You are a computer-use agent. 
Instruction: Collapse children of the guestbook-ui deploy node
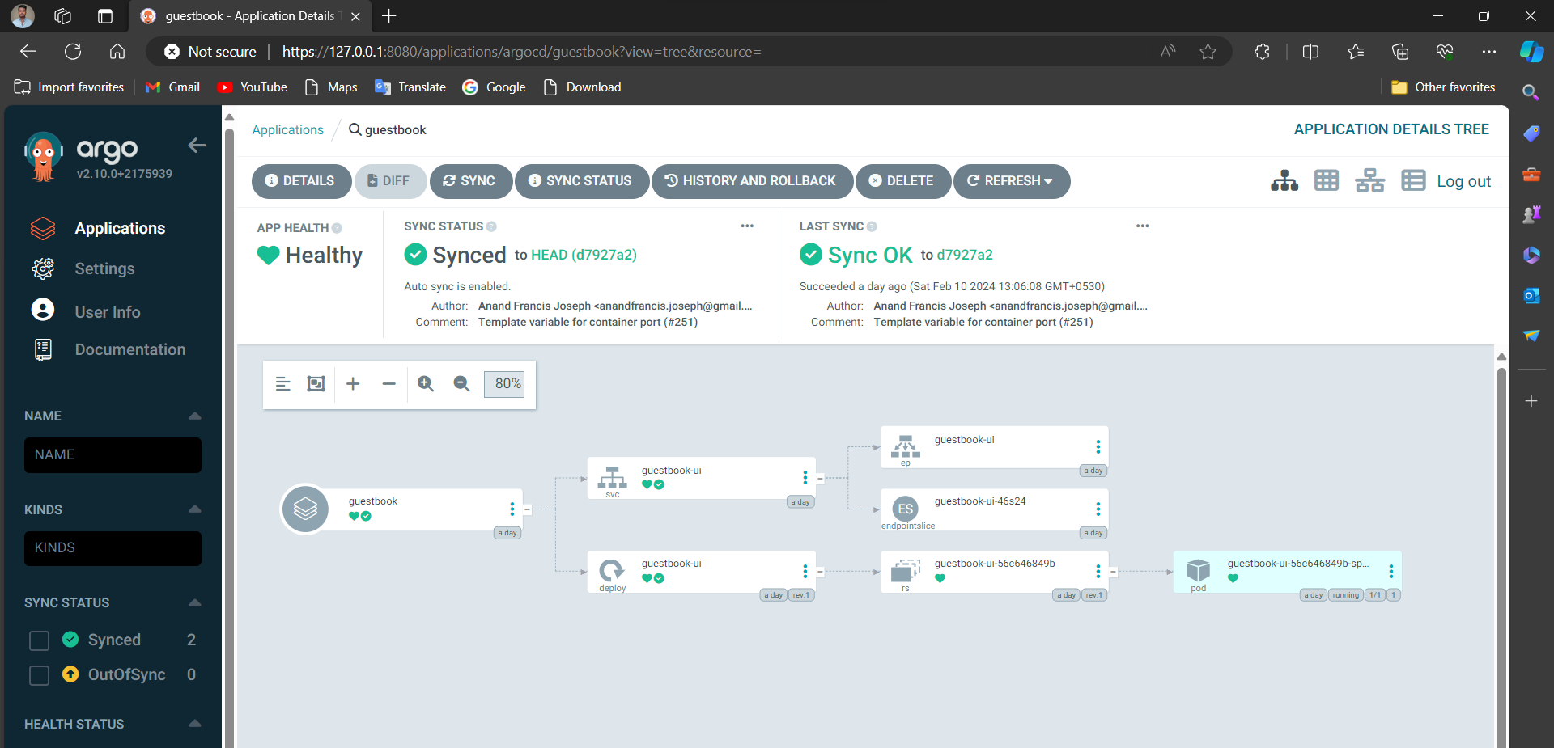click(820, 572)
